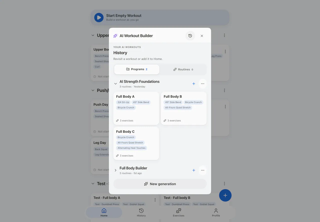Click the Alternating Heel Touches tag
320x222 pixels.
coord(131,148)
